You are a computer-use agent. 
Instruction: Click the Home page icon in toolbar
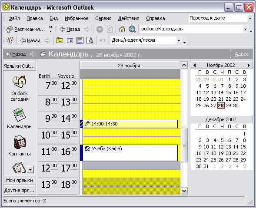click(x=122, y=30)
